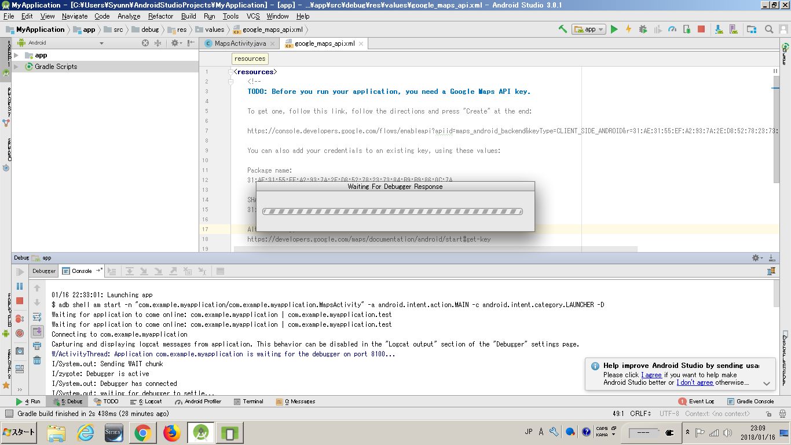Click the red Stop icon in debug panel

pos(20,301)
